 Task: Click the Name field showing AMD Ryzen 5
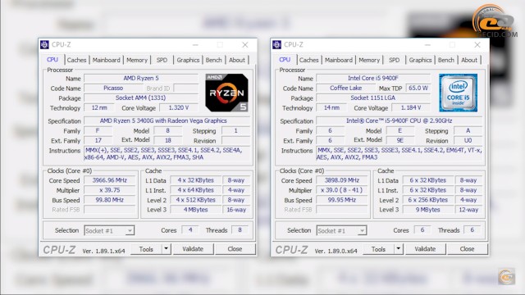click(x=141, y=79)
